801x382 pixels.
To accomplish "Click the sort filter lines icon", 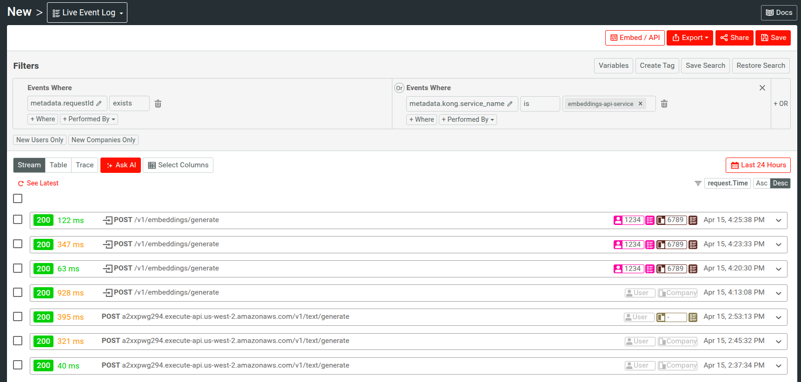I will (698, 184).
